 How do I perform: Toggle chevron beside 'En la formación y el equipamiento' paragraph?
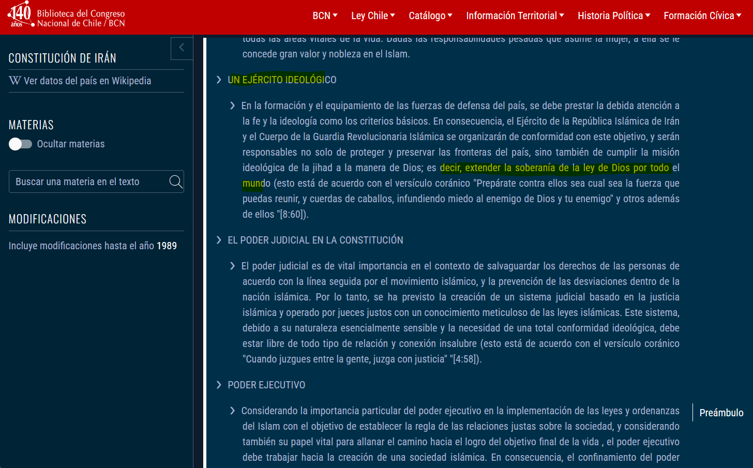pyautogui.click(x=233, y=105)
